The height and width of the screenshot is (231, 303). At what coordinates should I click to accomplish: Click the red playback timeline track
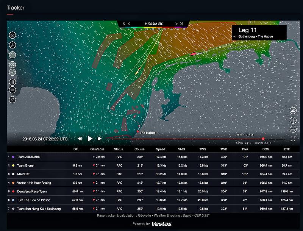point(186,139)
